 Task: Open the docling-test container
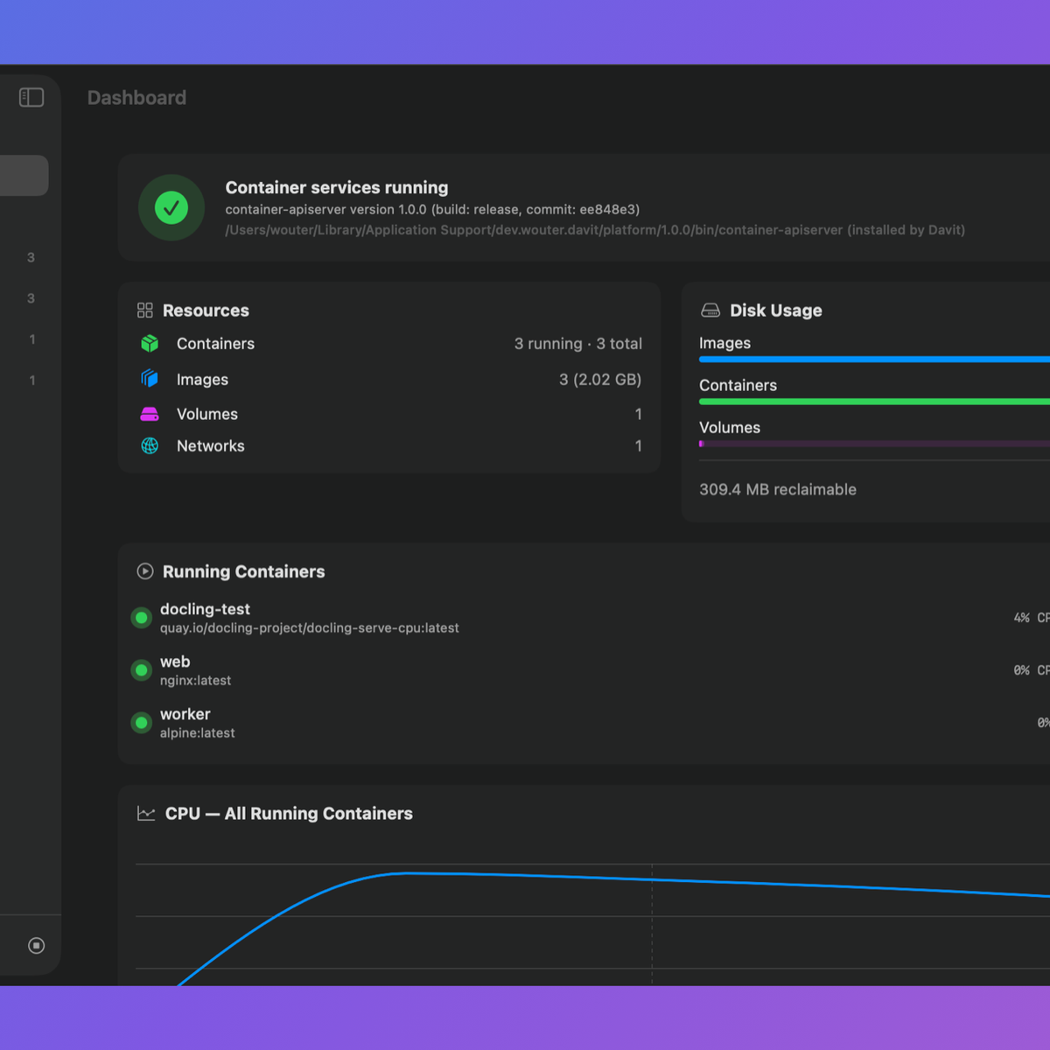coord(591,618)
